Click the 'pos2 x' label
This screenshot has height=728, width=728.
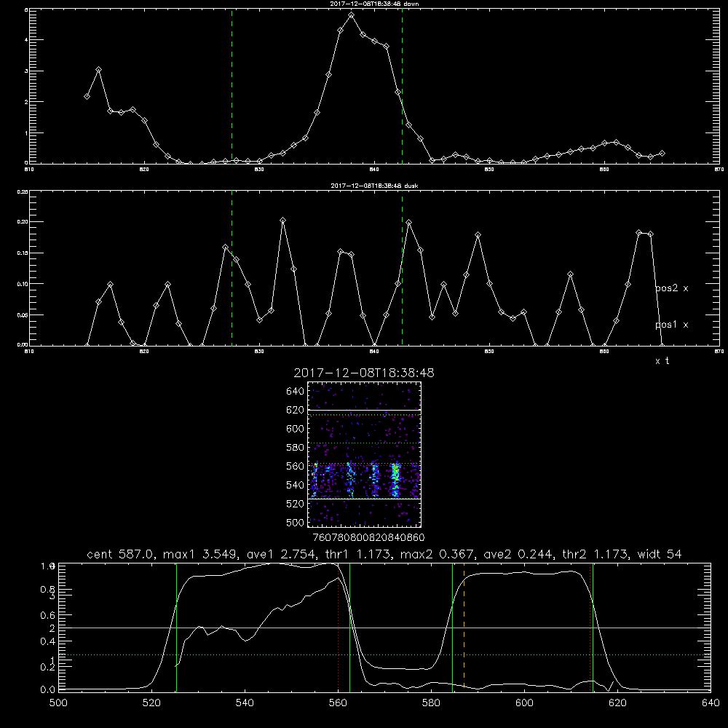point(671,288)
